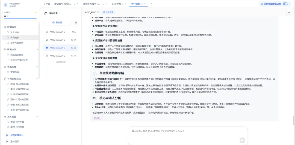Viewport: 295px width, 145px height.
Task: Open 发明-优审名称匹配 sidebar item
Action: tap(20, 84)
